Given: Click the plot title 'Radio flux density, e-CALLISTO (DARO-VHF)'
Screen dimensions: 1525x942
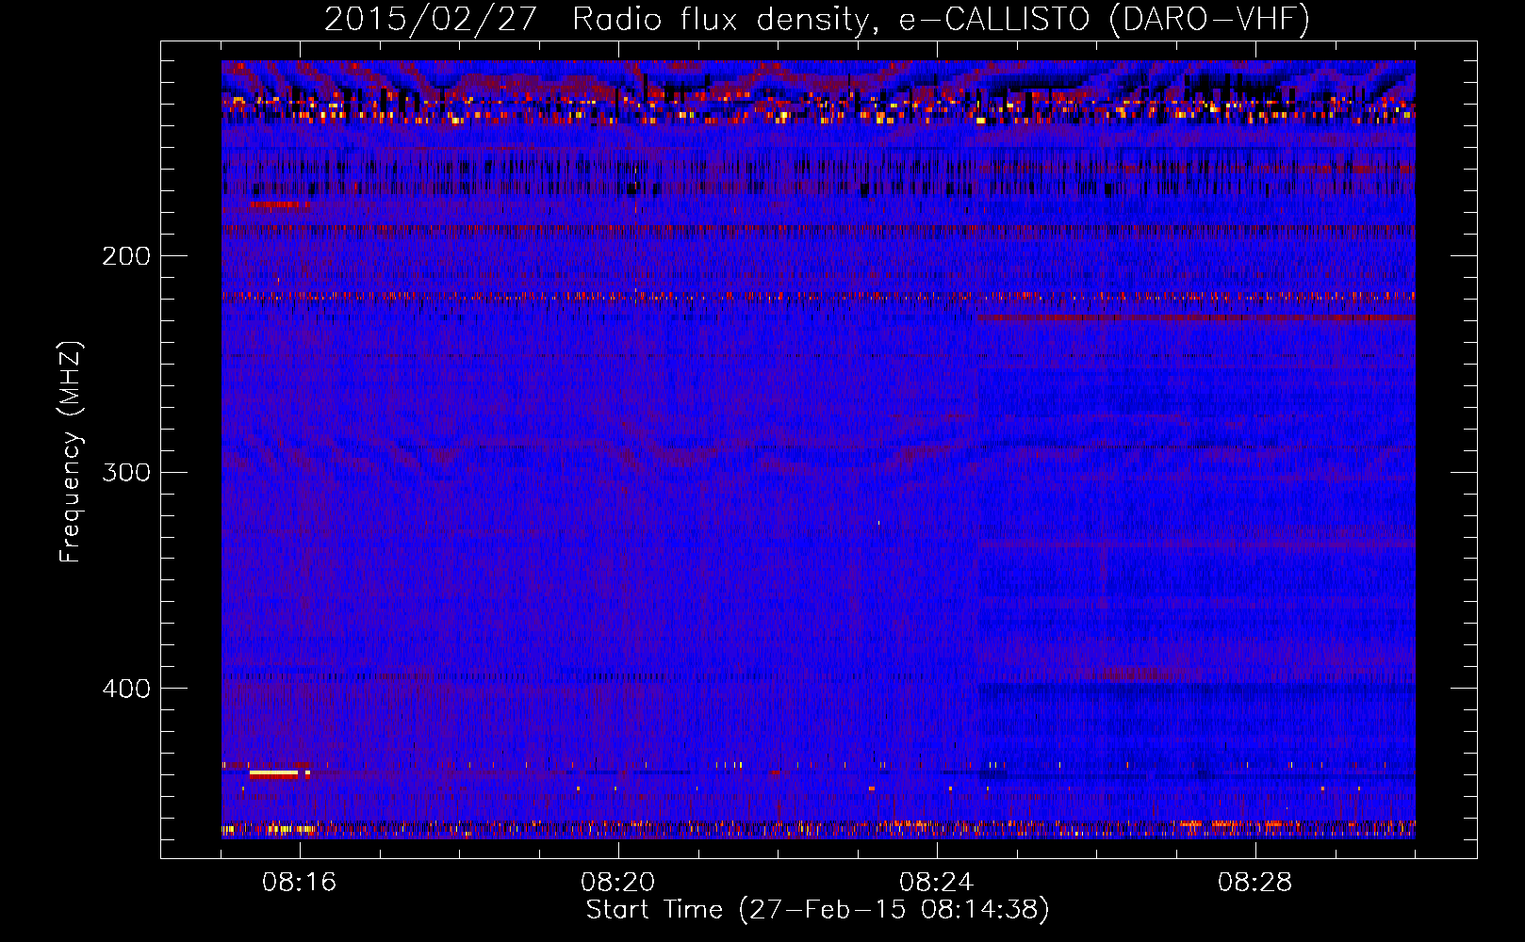Looking at the screenshot, I should [941, 19].
